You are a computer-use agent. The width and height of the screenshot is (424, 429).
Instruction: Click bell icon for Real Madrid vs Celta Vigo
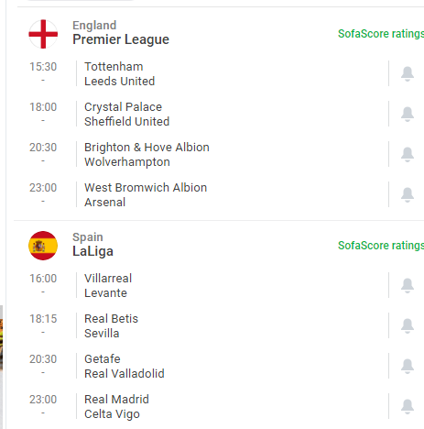click(x=408, y=406)
